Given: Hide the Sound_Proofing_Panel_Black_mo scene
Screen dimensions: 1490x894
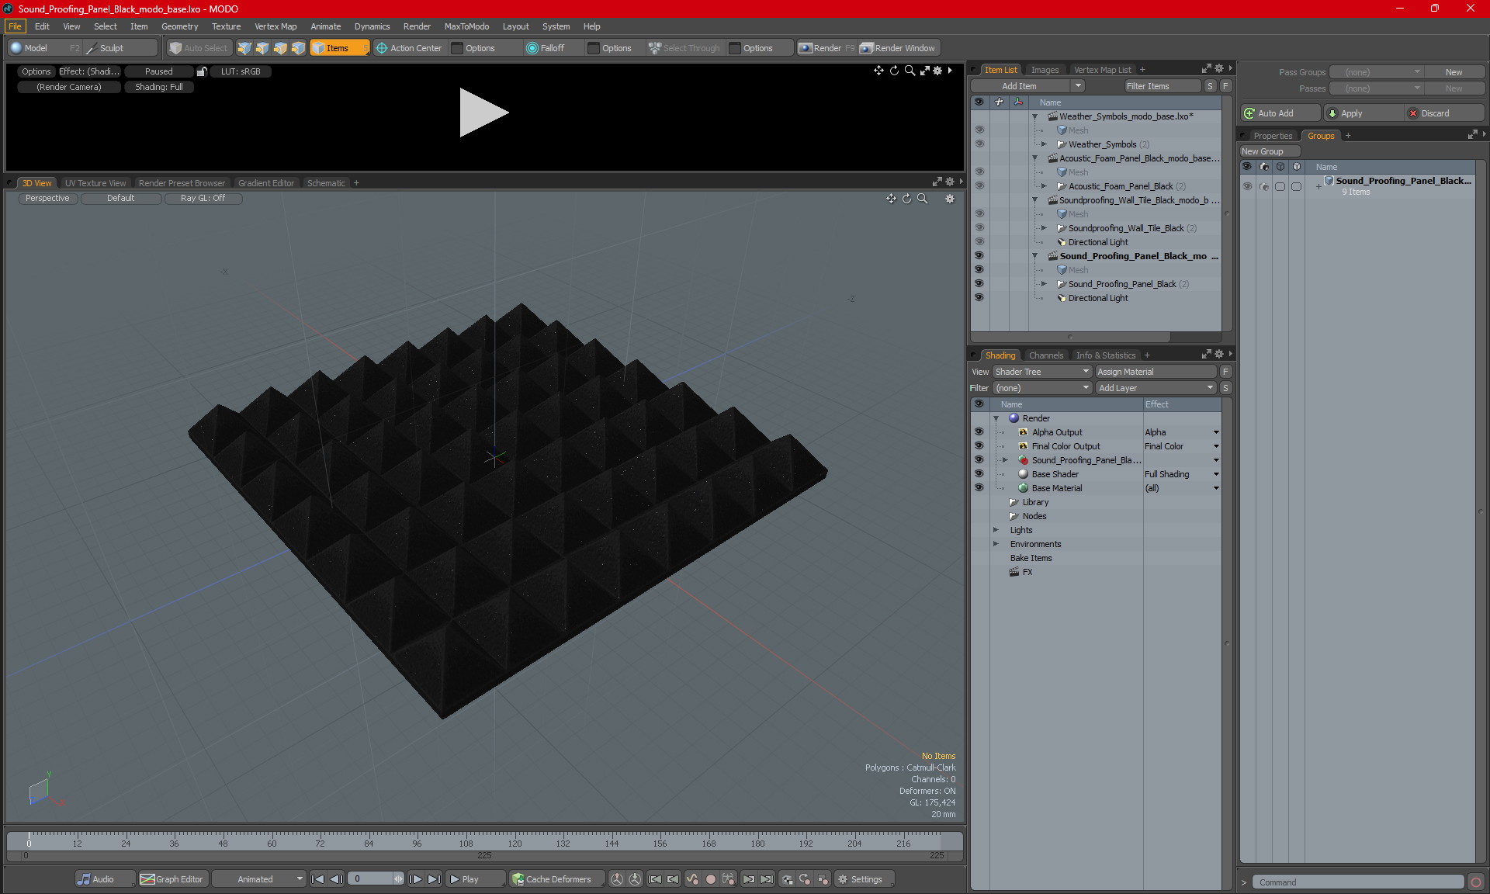Looking at the screenshot, I should (979, 256).
